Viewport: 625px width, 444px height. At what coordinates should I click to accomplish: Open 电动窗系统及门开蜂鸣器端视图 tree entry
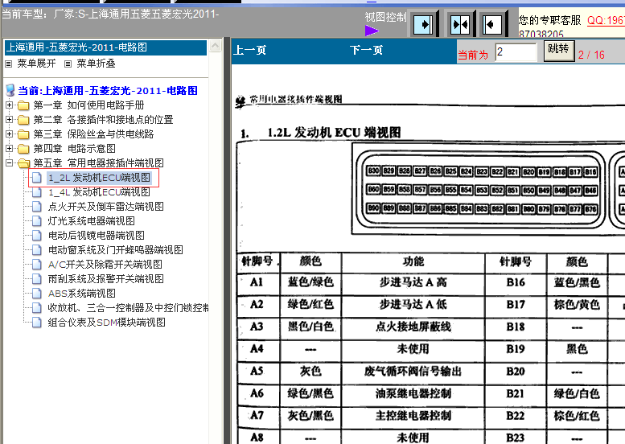click(116, 250)
